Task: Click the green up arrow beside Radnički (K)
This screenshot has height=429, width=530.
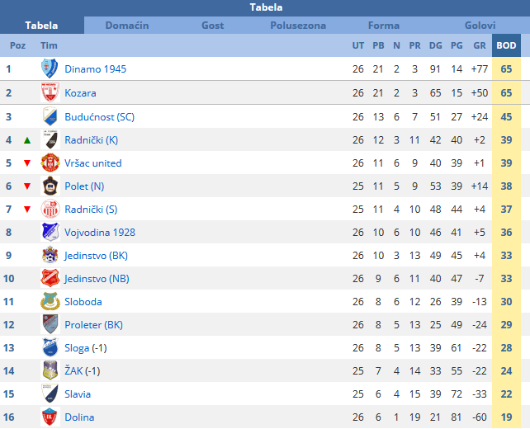Action: coord(27,140)
